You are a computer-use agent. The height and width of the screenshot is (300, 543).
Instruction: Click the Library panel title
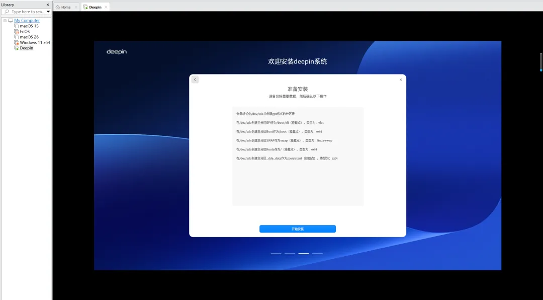click(x=8, y=5)
